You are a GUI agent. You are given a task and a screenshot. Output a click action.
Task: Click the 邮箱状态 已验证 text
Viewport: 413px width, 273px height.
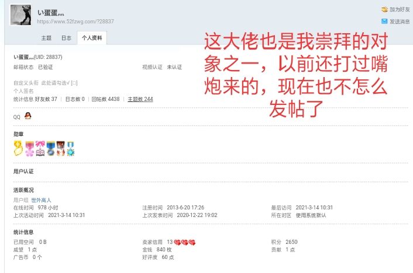33,67
